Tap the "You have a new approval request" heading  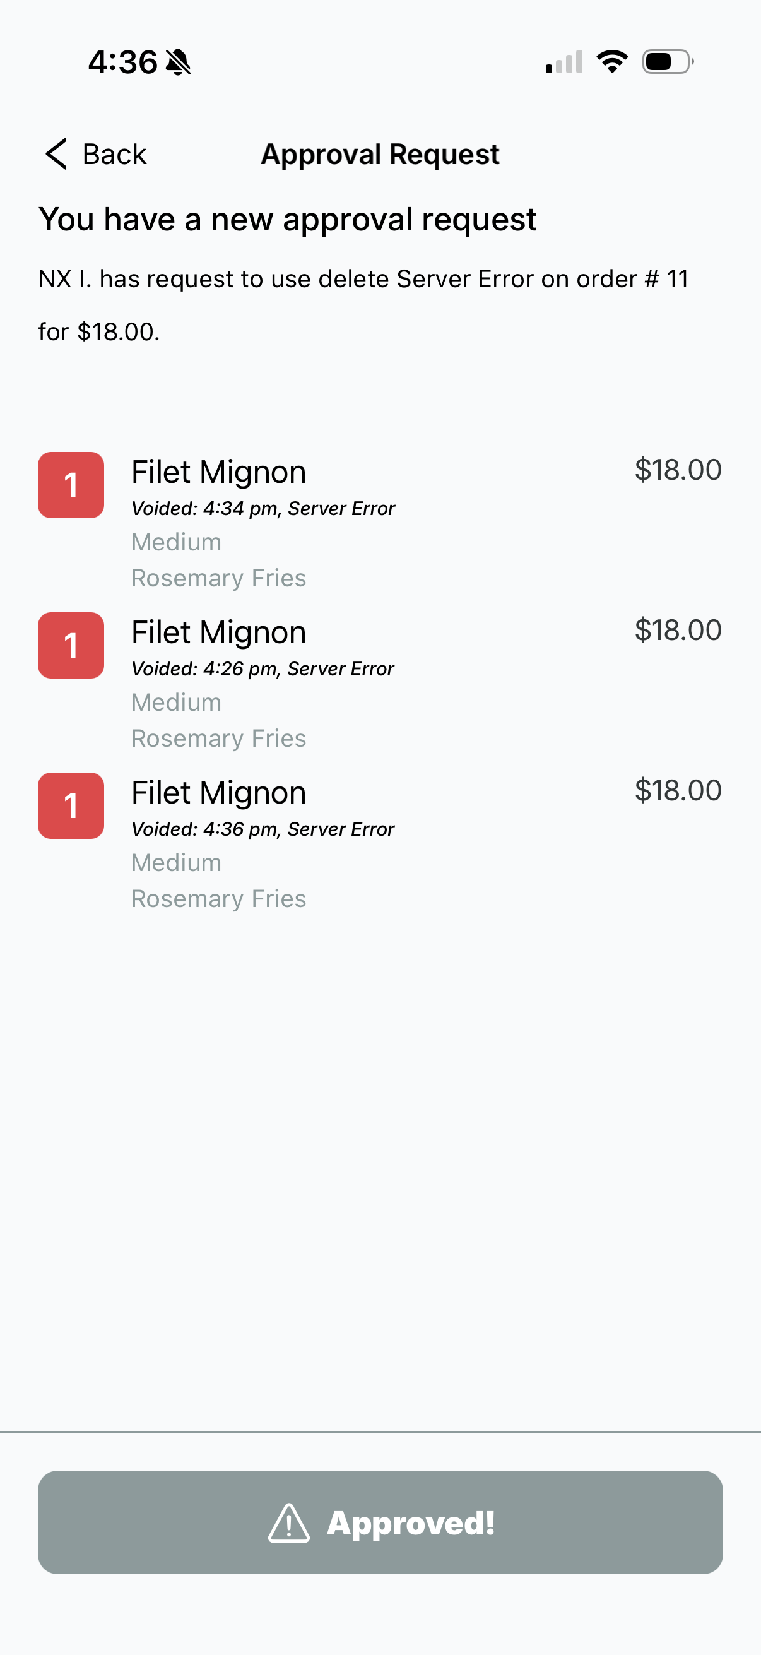(287, 219)
